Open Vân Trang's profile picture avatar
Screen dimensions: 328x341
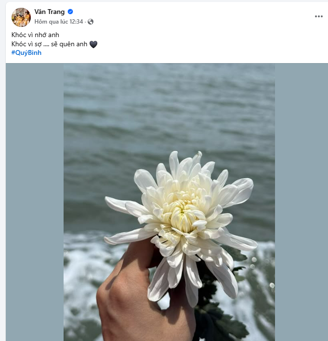pos(21,17)
